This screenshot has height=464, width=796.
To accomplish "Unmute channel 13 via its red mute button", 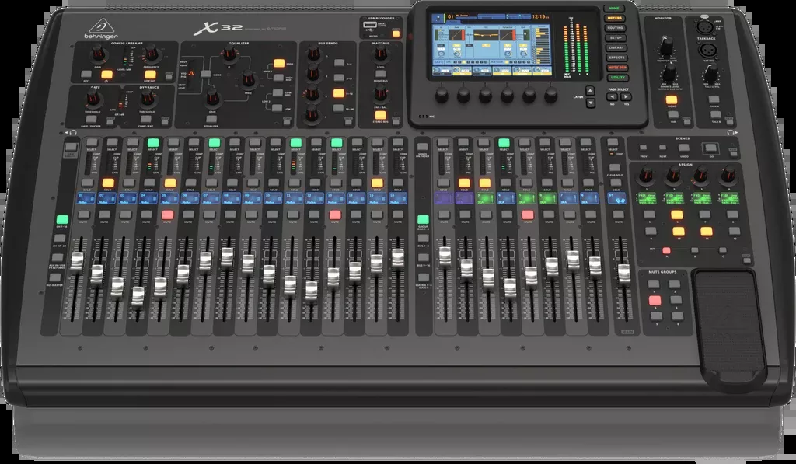I will 334,215.
